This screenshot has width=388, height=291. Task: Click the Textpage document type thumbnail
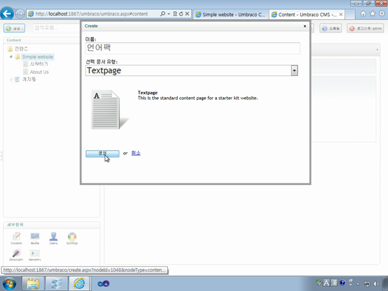click(110, 109)
